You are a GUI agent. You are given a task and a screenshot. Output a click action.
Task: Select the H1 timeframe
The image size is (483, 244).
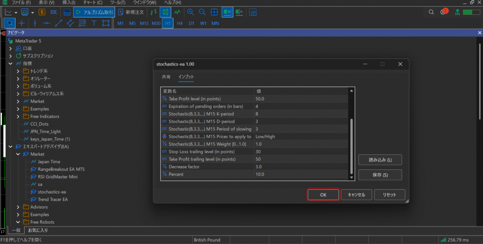167,23
